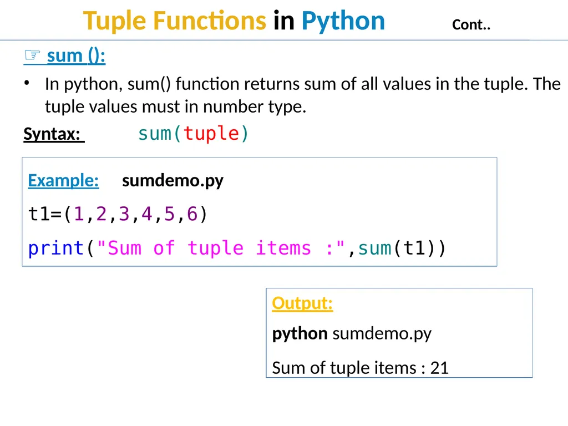Click the 'Tuple Functions in Python' slide title
Screen dimensions: 568x426
234,21
